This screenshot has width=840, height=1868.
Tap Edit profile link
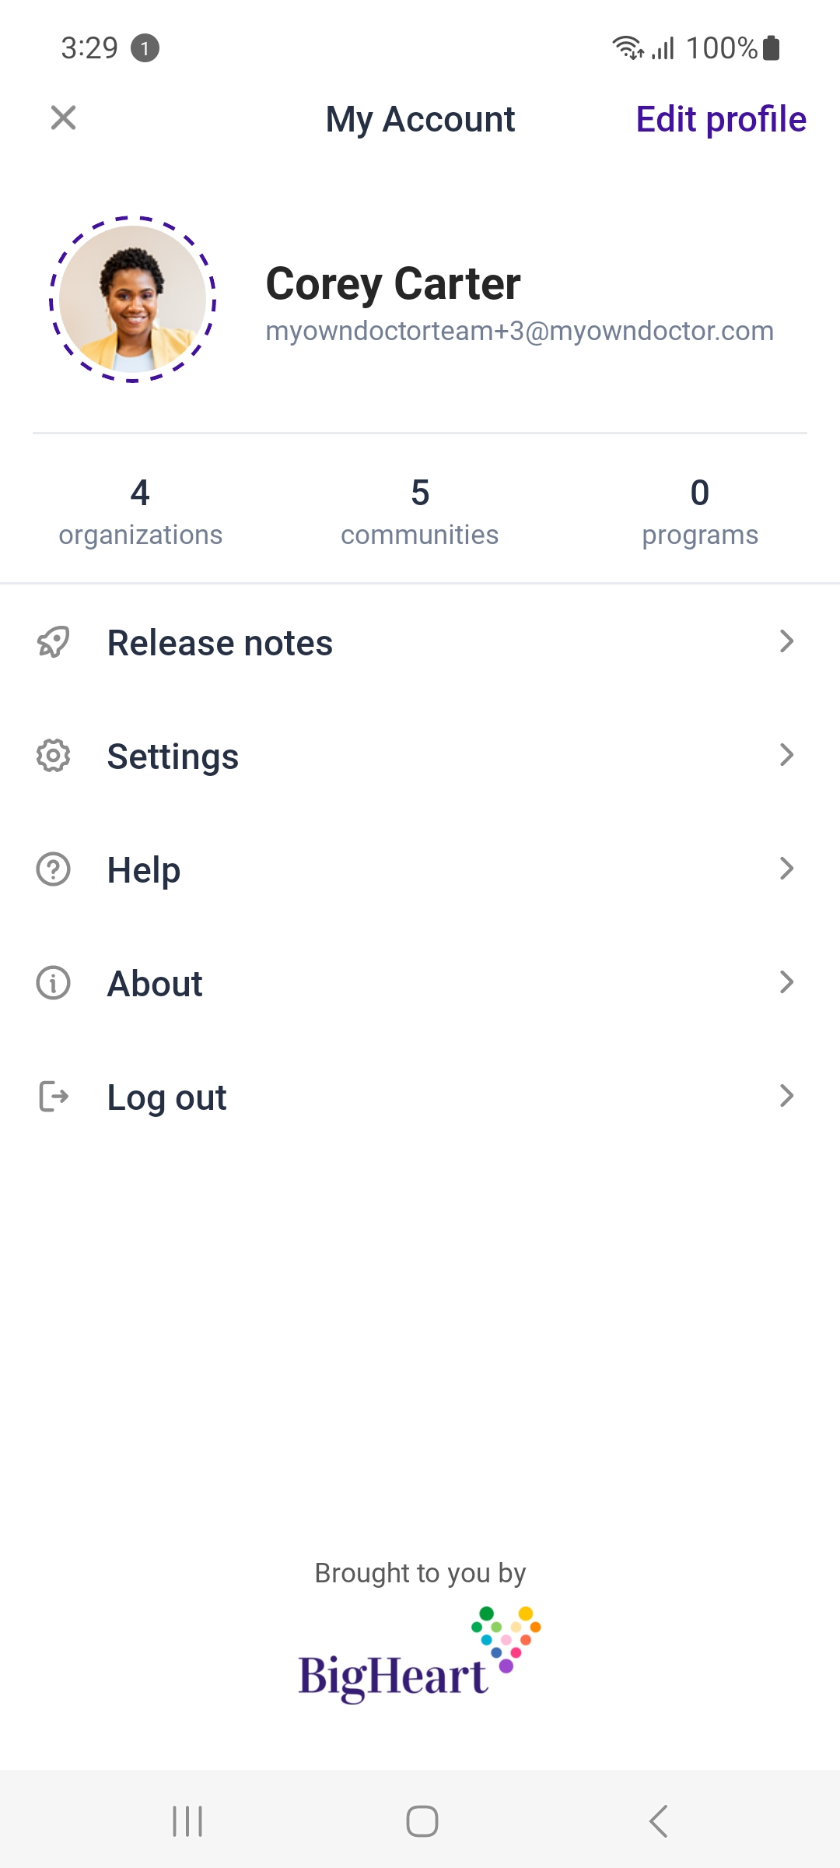click(x=721, y=119)
